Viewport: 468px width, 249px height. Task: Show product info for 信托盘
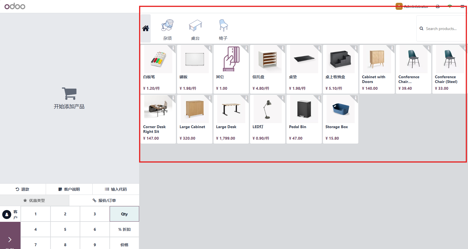pyautogui.click(x=283, y=48)
